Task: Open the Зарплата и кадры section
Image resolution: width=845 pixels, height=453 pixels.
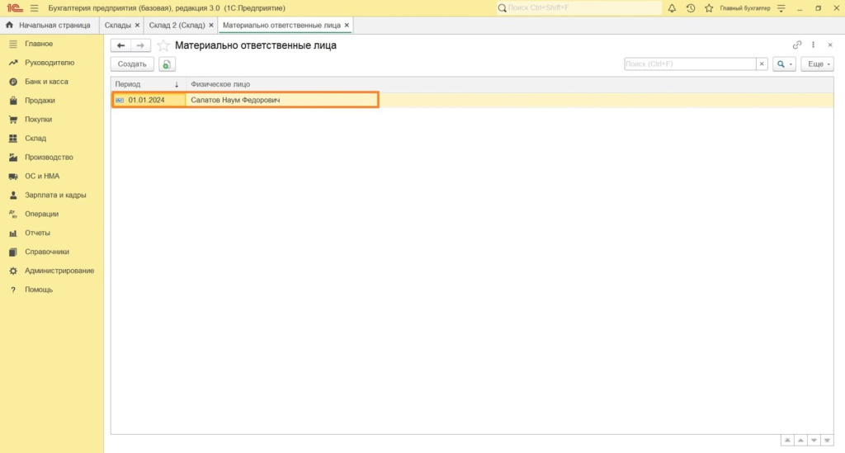Action: [55, 196]
